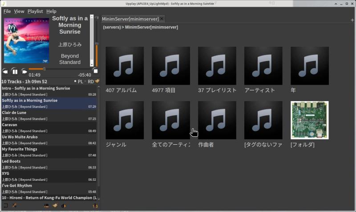Skip to the previous track

(5, 71)
